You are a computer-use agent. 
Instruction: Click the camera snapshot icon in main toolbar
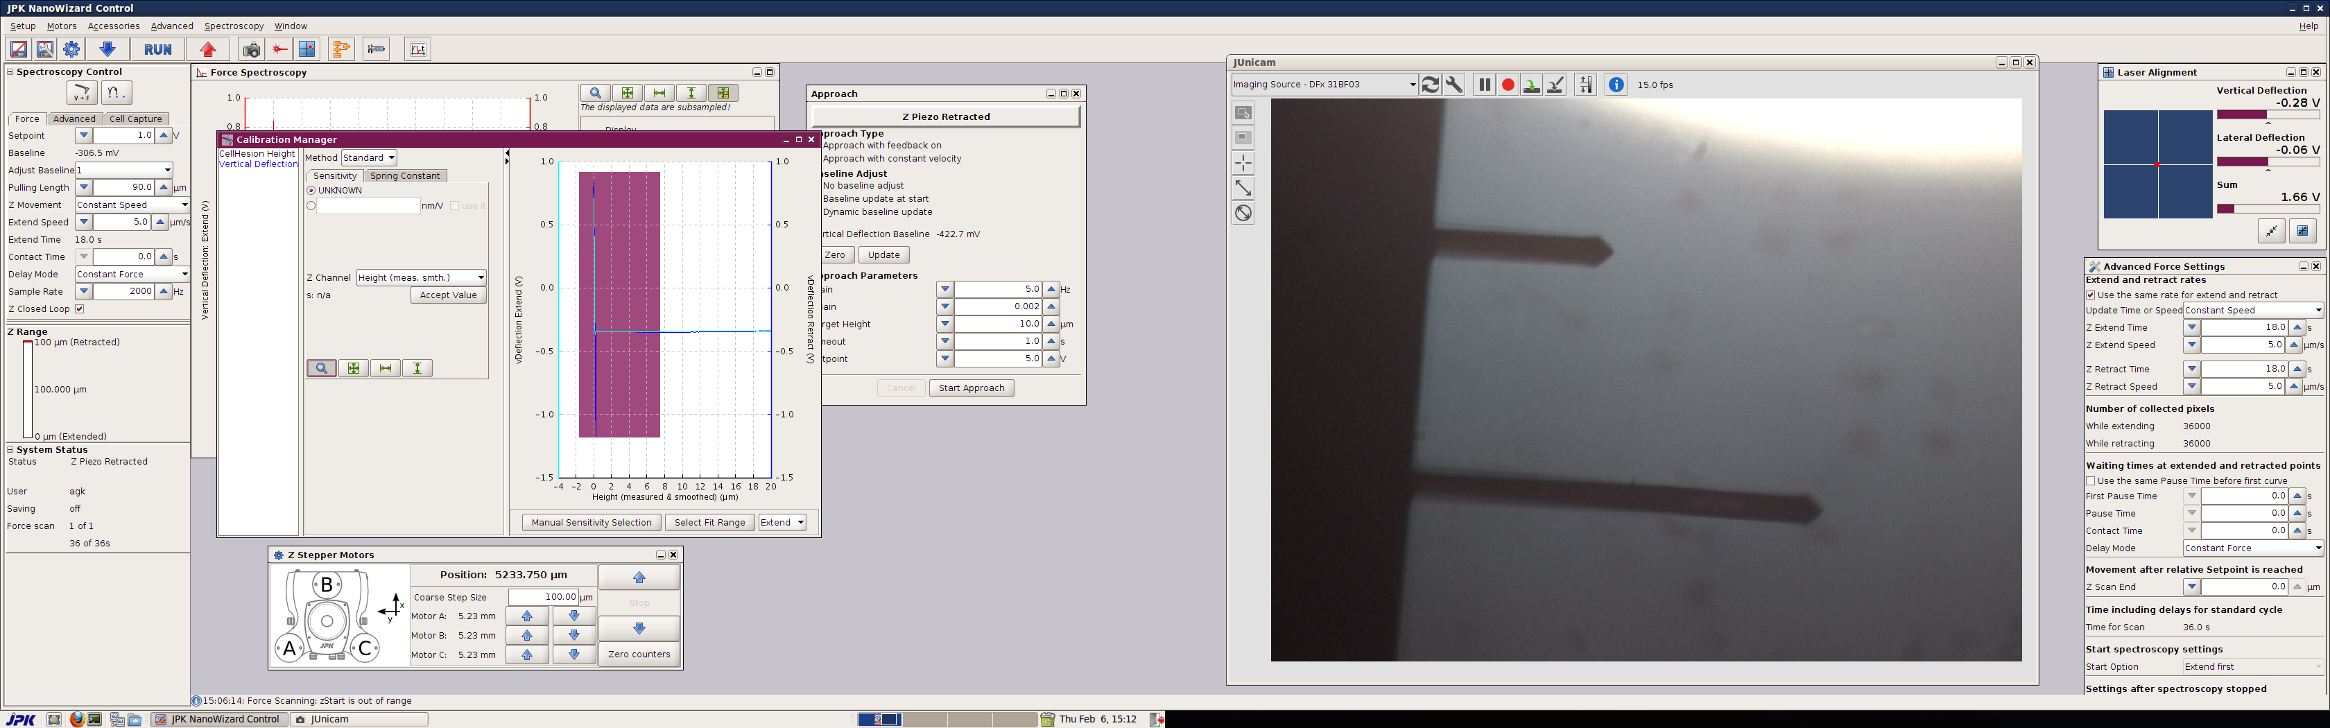[x=252, y=50]
